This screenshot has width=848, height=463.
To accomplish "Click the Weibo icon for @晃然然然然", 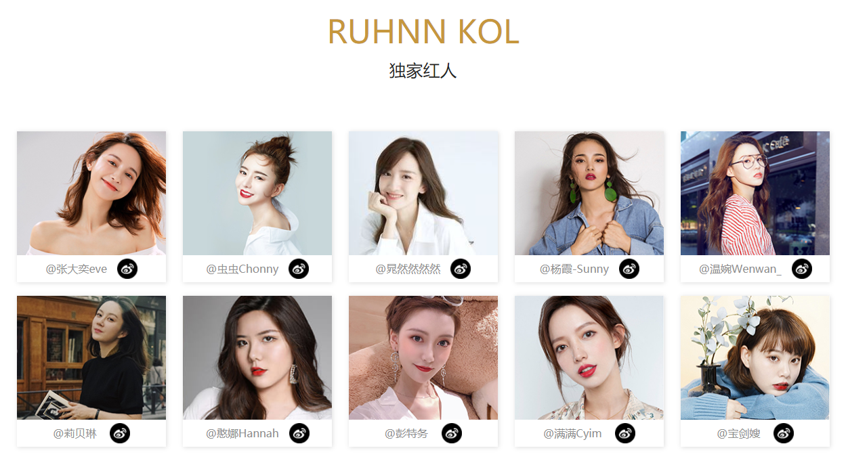I will tap(461, 269).
